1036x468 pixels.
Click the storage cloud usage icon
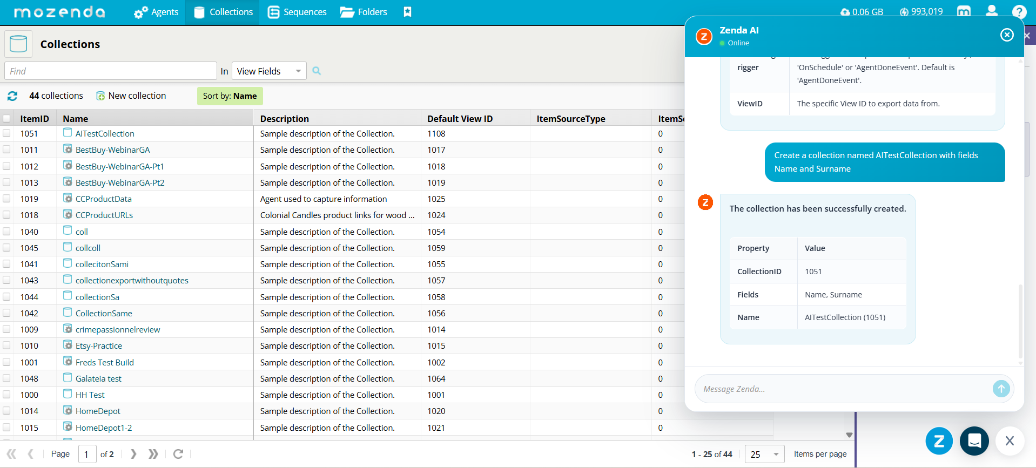coord(845,12)
